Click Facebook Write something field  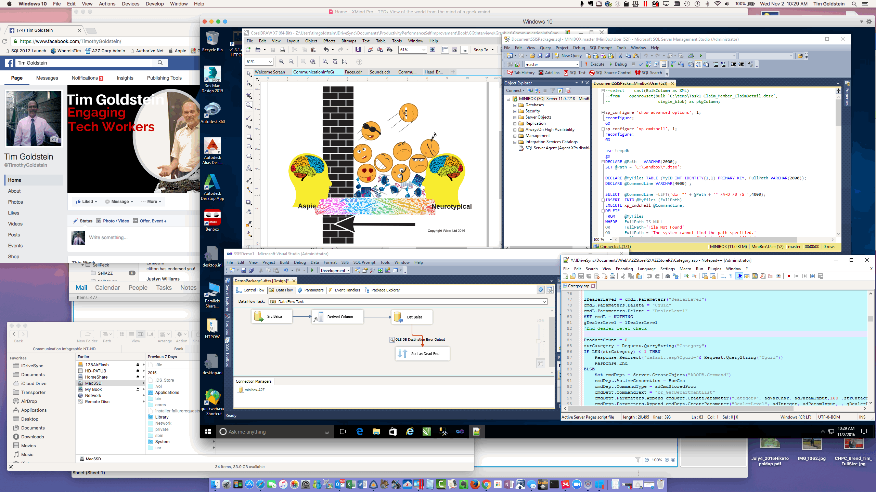coord(108,237)
